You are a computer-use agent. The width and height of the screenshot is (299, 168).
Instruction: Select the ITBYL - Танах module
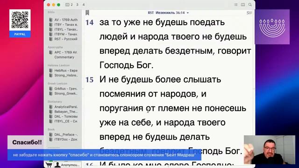click(x=66, y=29)
